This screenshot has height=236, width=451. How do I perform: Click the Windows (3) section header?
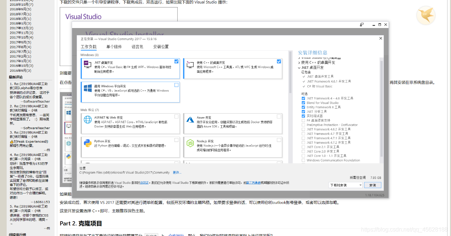click(x=90, y=55)
